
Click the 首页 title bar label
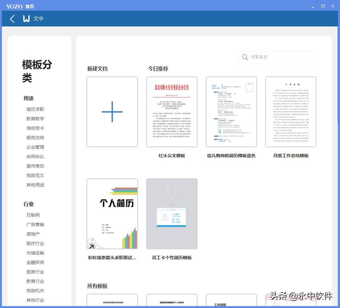tap(30, 6)
